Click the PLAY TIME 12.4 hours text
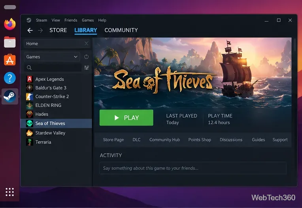302x208 pixels. (220, 119)
